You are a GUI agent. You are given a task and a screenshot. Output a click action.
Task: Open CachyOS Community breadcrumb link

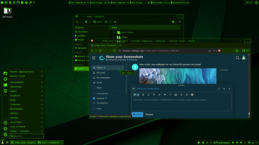pyautogui.click(x=116, y=60)
